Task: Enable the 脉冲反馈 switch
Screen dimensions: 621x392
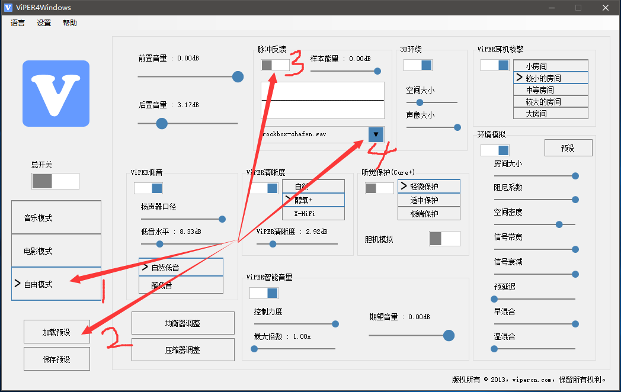Action: coord(275,65)
